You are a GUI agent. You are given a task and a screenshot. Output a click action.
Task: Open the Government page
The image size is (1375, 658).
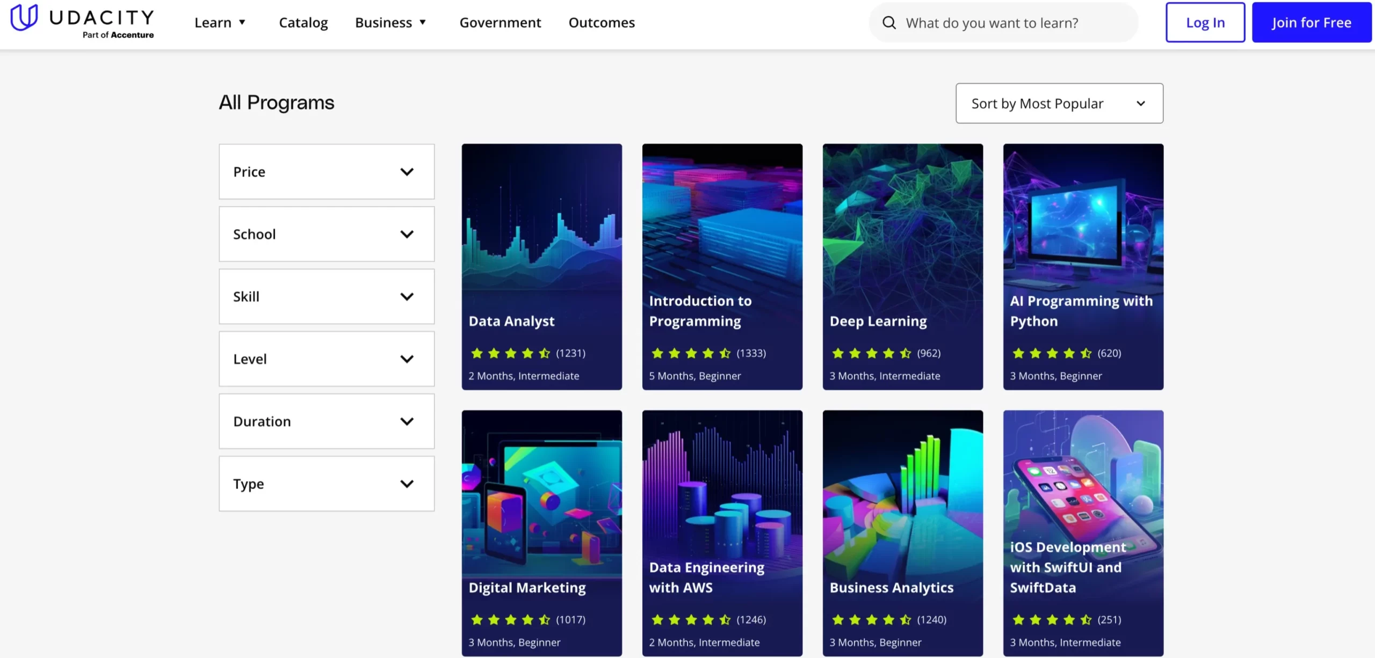coord(500,23)
